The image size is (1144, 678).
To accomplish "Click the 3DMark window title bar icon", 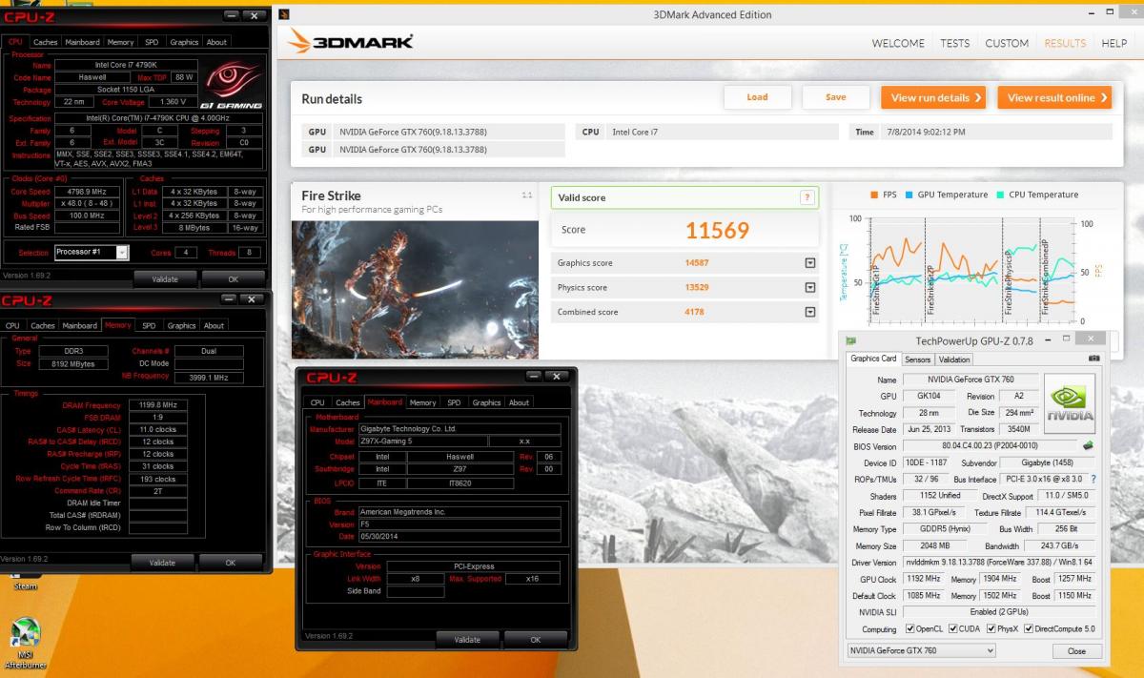I will click(285, 14).
